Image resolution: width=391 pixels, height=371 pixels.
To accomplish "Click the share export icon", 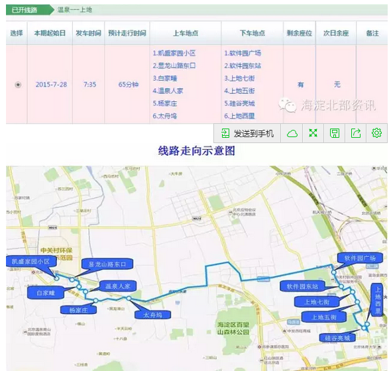I will pos(356,133).
